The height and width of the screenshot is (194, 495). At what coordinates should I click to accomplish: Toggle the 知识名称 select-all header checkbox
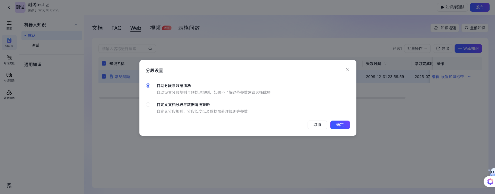(x=104, y=63)
